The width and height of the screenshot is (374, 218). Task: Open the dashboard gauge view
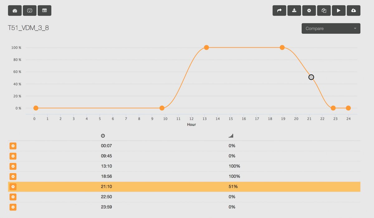tap(15, 10)
